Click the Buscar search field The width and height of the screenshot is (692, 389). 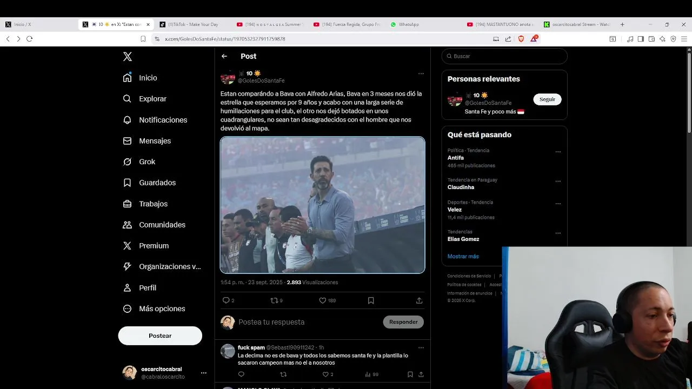coord(504,56)
